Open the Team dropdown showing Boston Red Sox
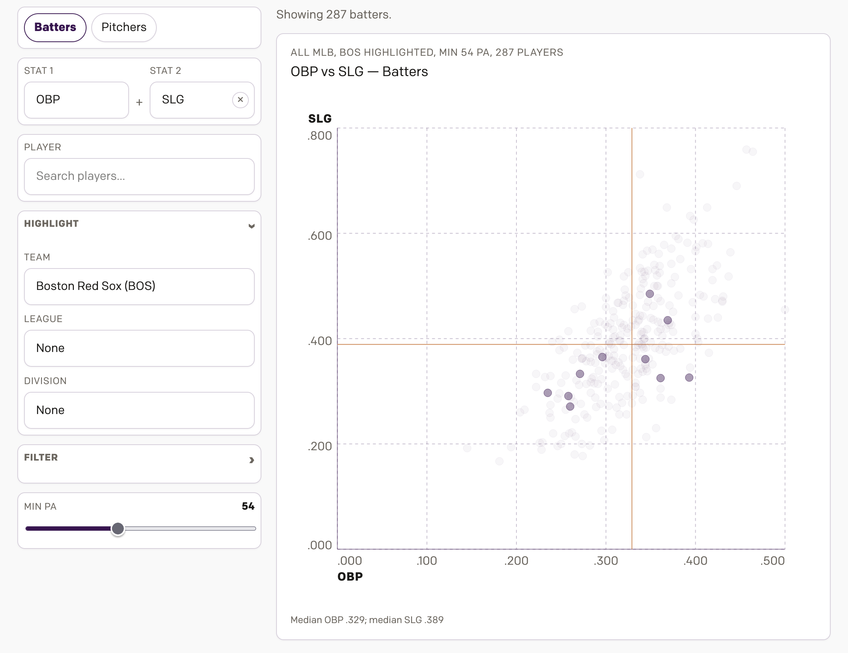Image resolution: width=848 pixels, height=653 pixels. click(x=139, y=286)
